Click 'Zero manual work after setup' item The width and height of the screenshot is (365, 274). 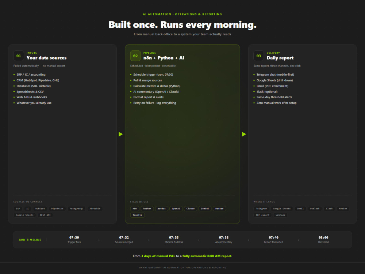pos(277,103)
